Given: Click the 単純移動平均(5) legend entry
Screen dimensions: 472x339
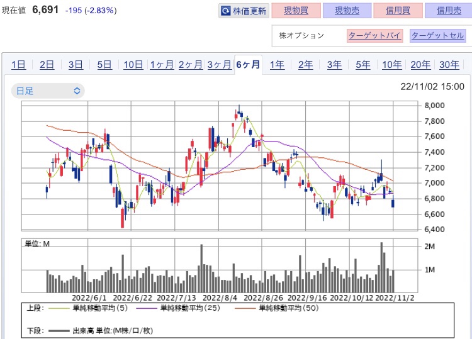Looking at the screenshot, I should coord(88,308).
